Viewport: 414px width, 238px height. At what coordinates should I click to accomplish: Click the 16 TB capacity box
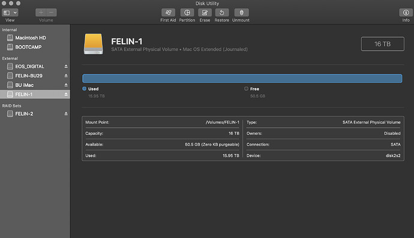[382, 44]
